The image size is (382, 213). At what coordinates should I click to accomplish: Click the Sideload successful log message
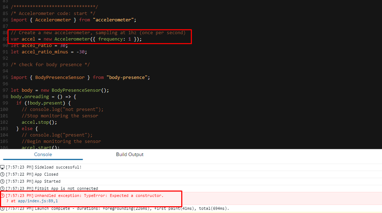click(58, 167)
